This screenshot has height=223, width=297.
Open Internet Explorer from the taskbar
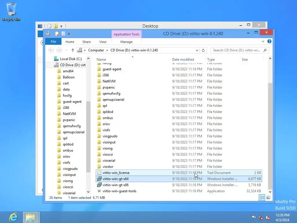click(x=13, y=217)
